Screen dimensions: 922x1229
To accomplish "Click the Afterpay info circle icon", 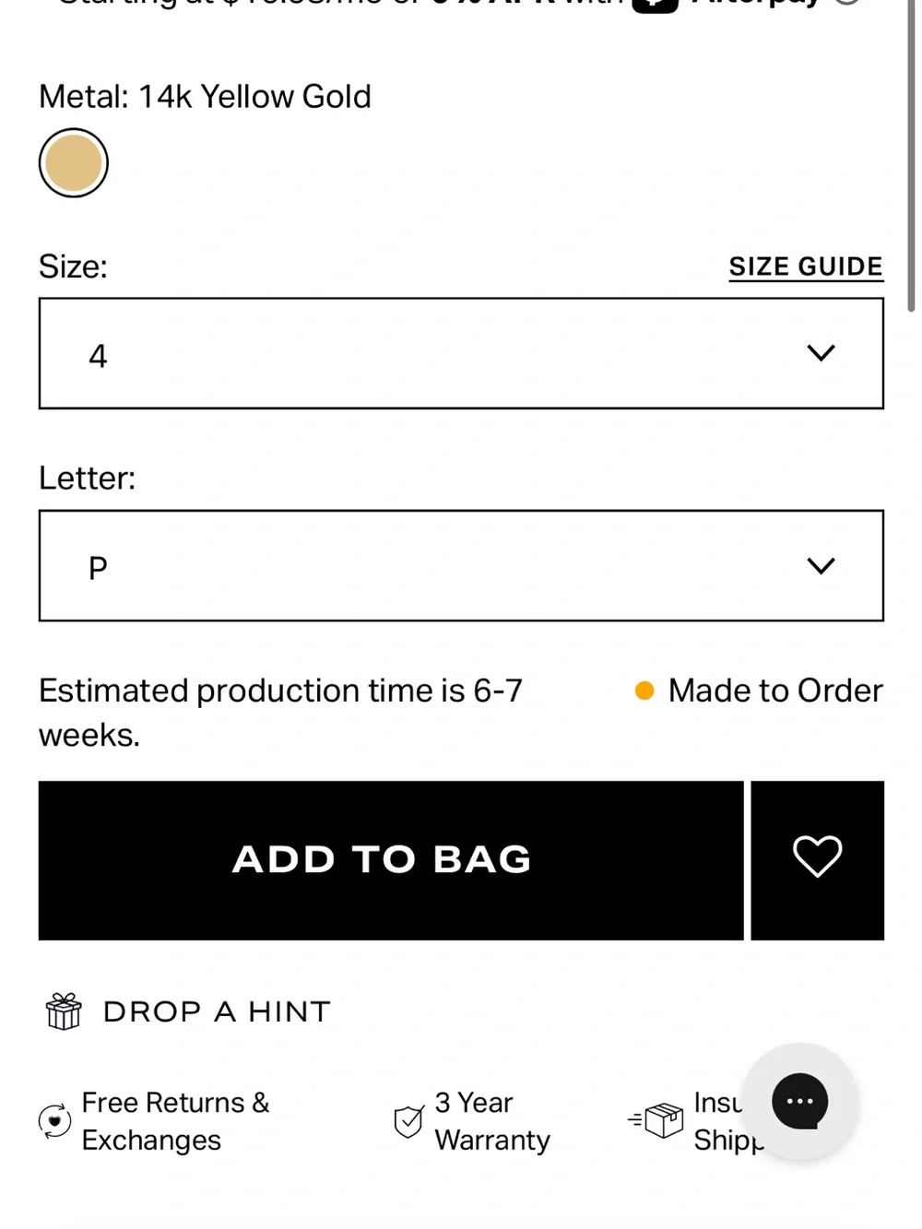I will [x=847, y=3].
